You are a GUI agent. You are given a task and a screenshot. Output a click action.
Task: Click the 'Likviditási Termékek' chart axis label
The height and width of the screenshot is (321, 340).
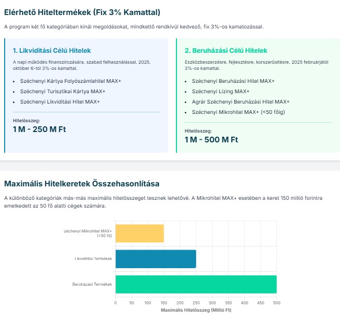pos(93,259)
